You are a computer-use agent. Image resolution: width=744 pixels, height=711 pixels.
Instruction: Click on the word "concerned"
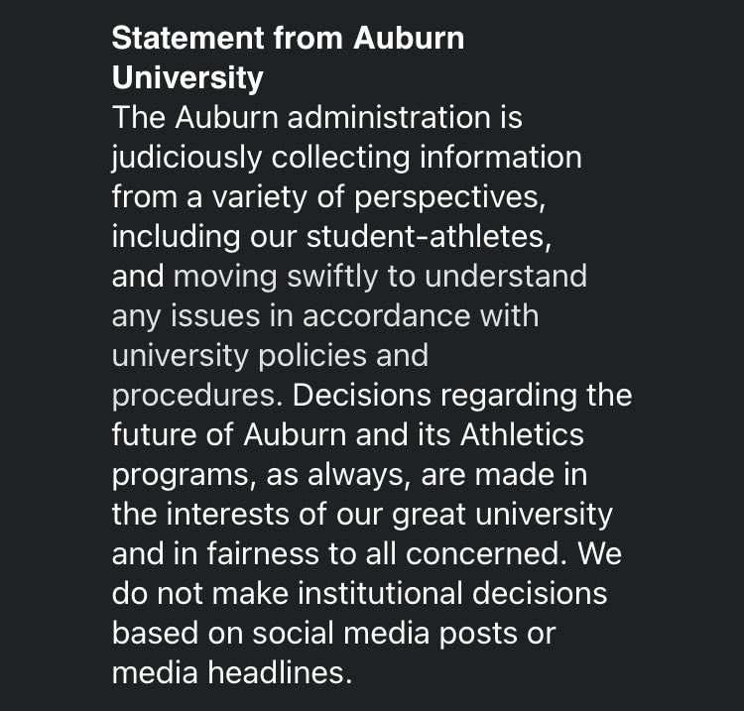click(482, 554)
